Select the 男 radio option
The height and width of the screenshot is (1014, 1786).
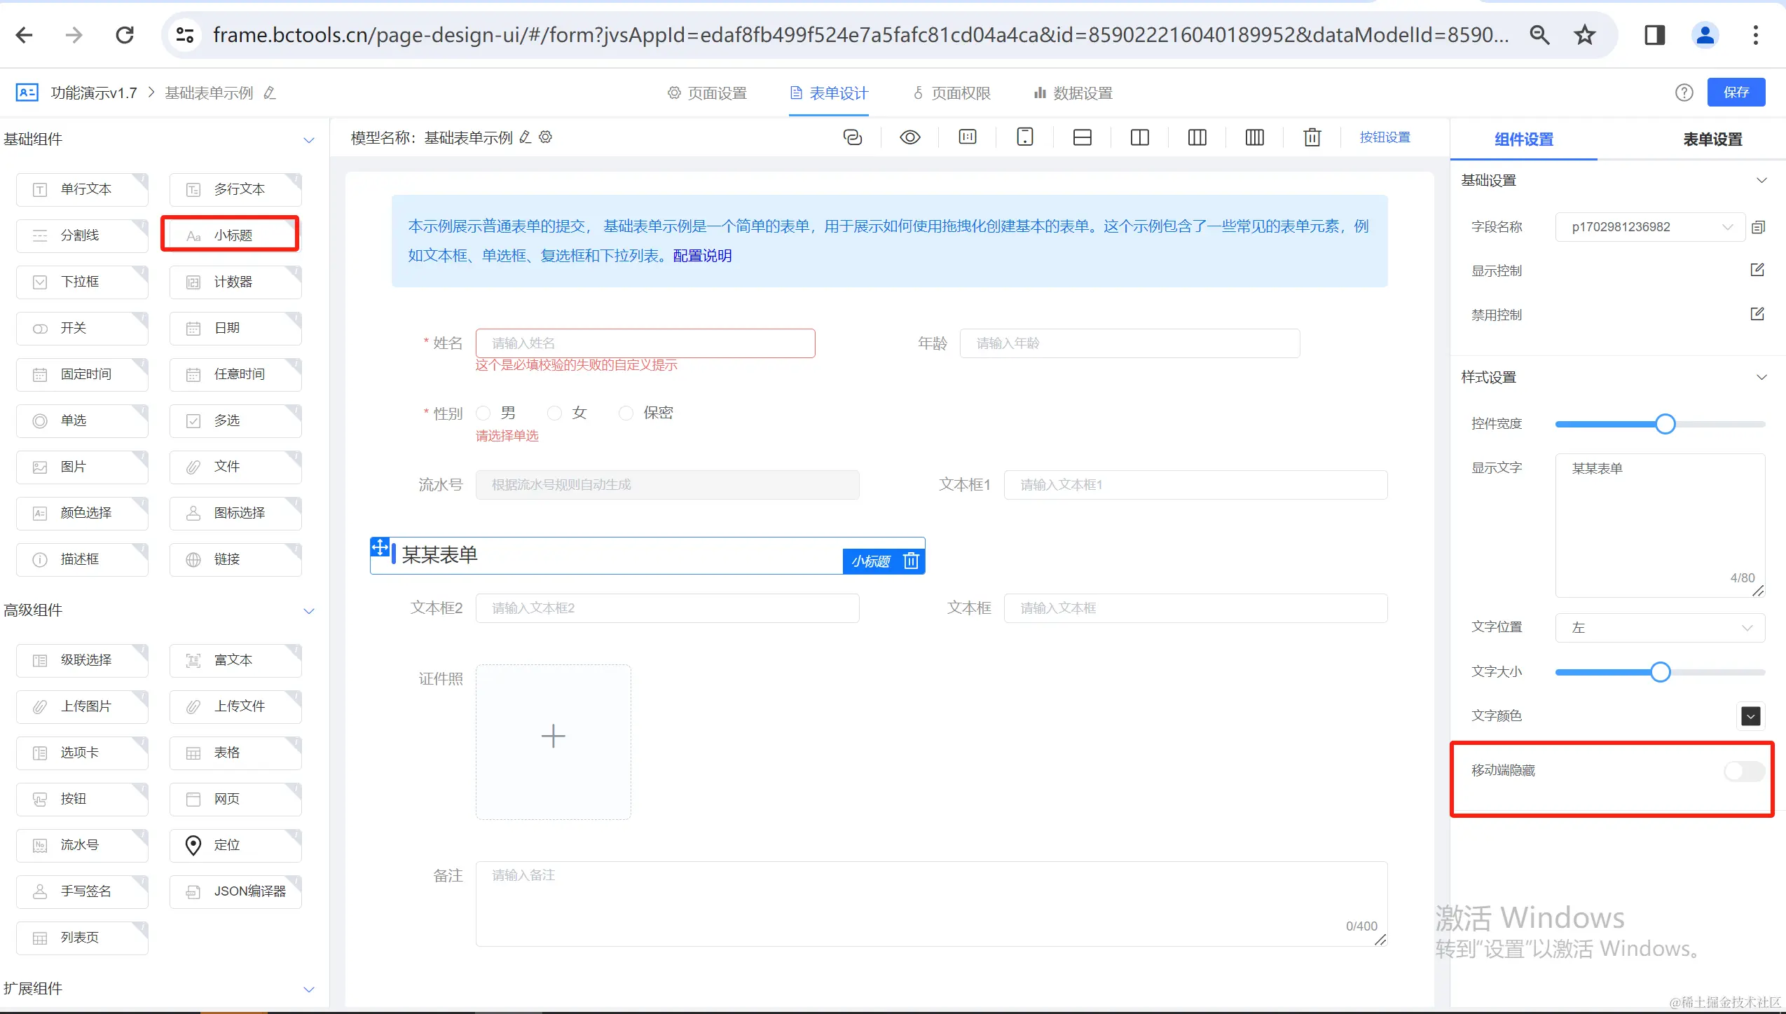pyautogui.click(x=483, y=413)
